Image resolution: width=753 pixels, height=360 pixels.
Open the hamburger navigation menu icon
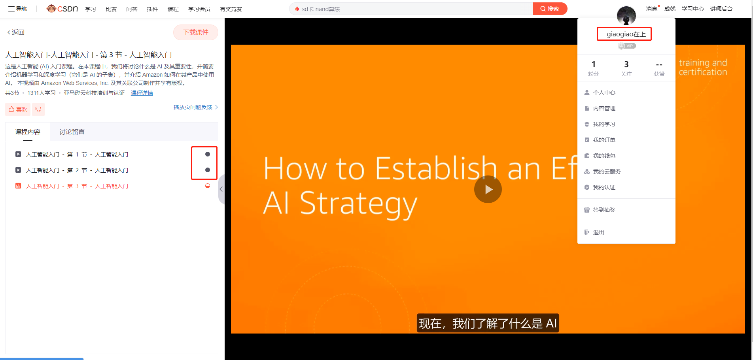pyautogui.click(x=11, y=9)
